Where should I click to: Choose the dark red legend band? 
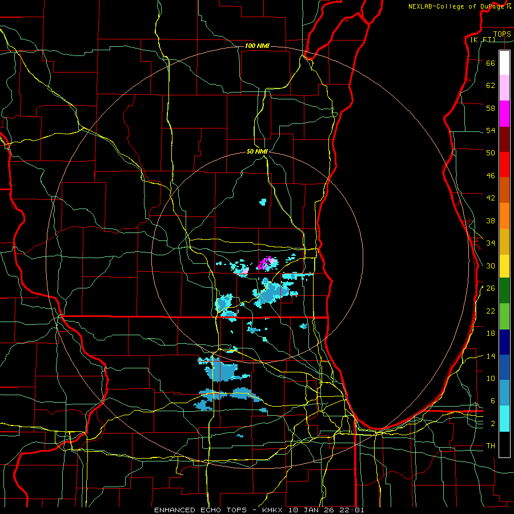pyautogui.click(x=504, y=139)
